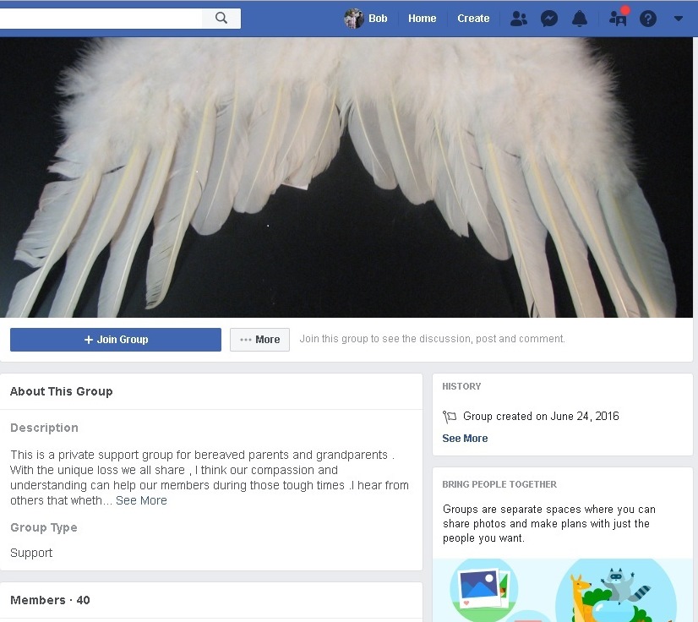Viewport: 698px width, 622px height.
Task: Click inside the search input field
Action: [x=101, y=19]
